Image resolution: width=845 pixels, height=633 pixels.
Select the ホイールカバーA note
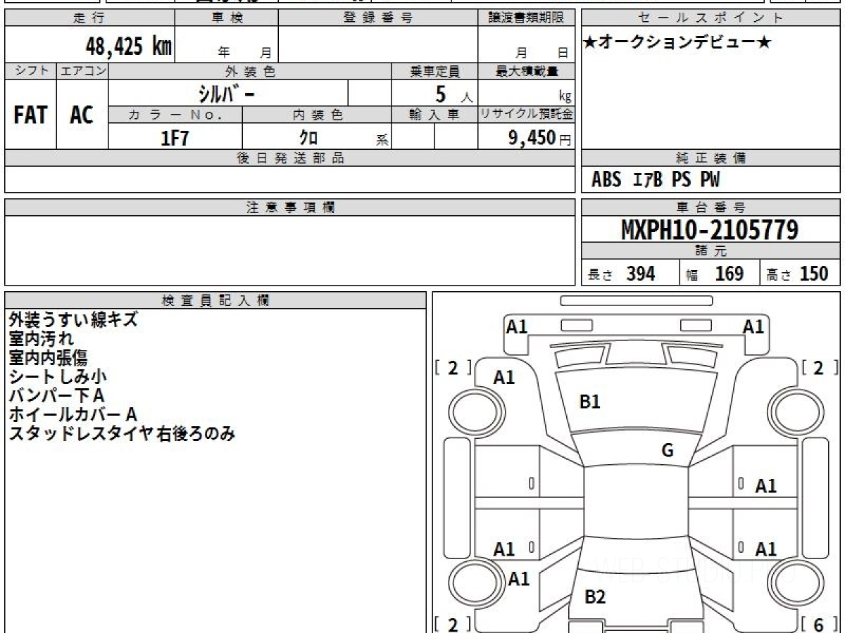click(x=73, y=415)
